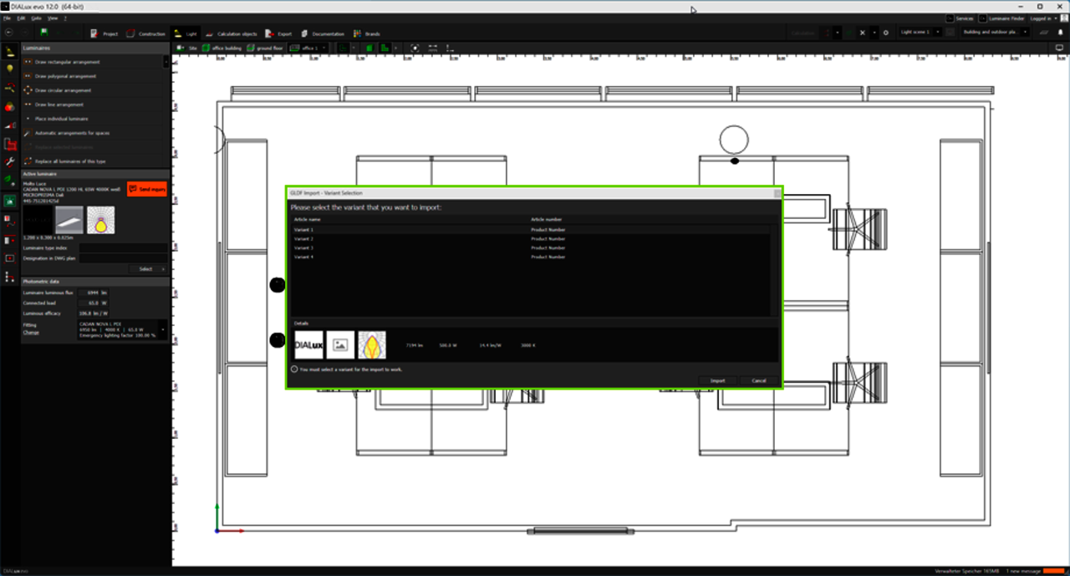
Task: Select Variant 4 in the import list
Action: pos(303,257)
